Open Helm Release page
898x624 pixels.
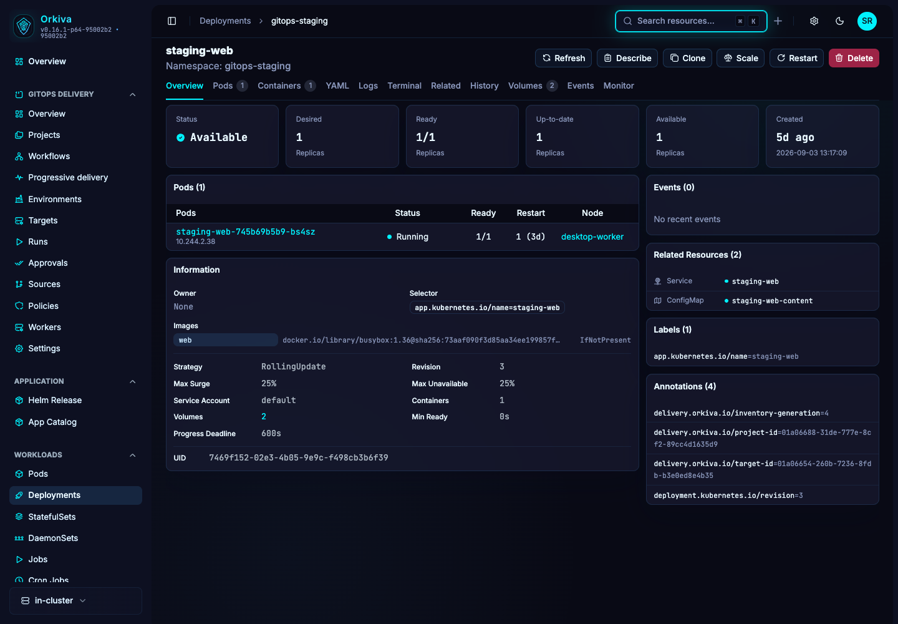tap(55, 400)
